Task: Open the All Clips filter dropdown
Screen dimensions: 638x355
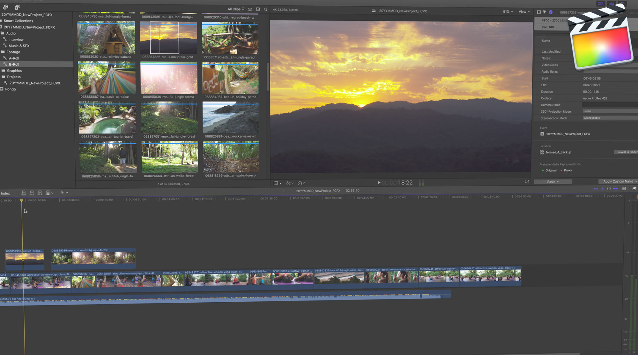Action: (x=235, y=9)
